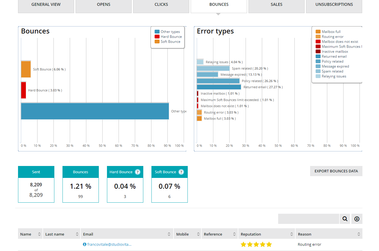Sort the table by Reference column

219,234
